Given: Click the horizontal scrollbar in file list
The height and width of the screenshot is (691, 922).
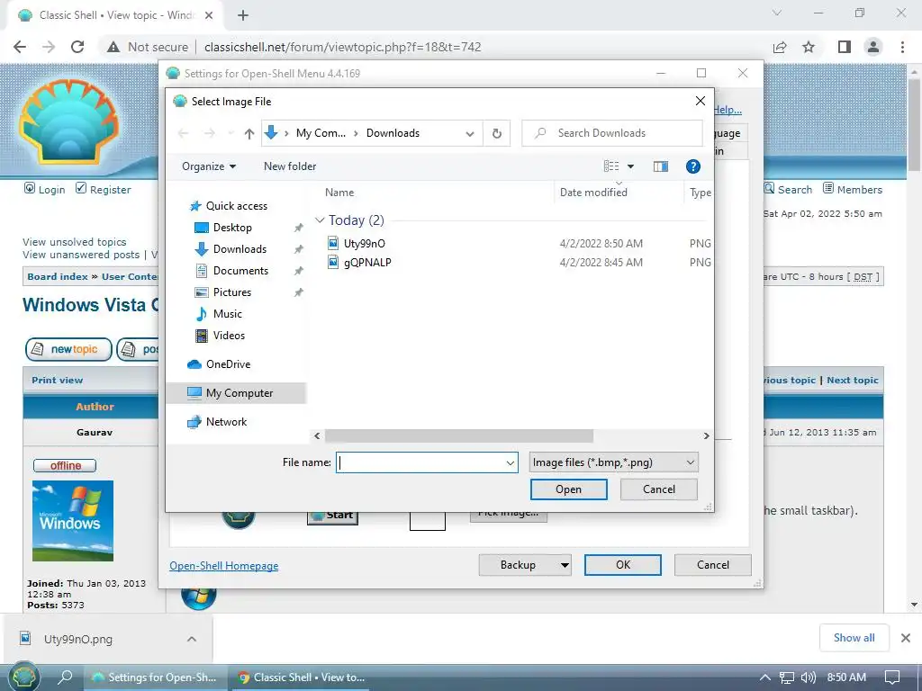Looking at the screenshot, I should coord(458,436).
